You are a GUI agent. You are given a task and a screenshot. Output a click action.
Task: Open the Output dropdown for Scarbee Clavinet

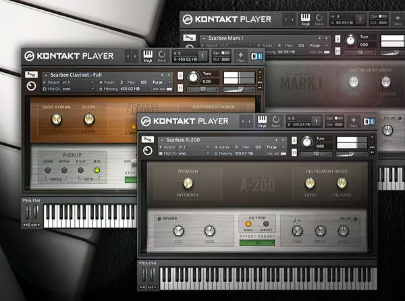pos(92,82)
